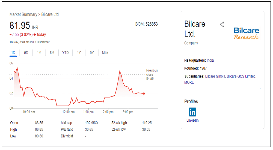Click the Previous close 84.50 label
Viewport: 273px width, 150px height.
pos(152,74)
